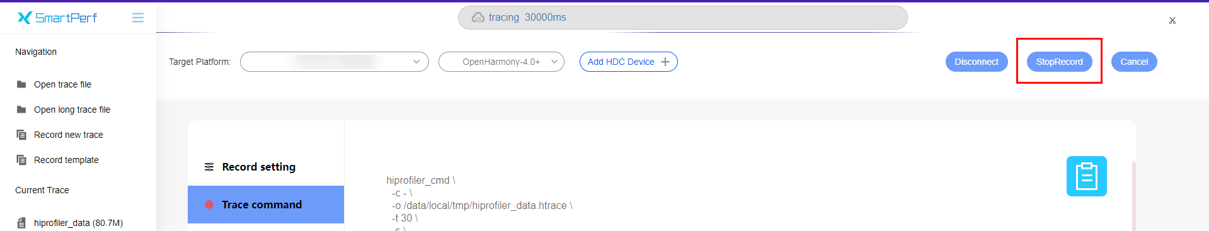The width and height of the screenshot is (1209, 231).
Task: Click the hiprofiler_data file icon
Action: pyautogui.click(x=21, y=223)
